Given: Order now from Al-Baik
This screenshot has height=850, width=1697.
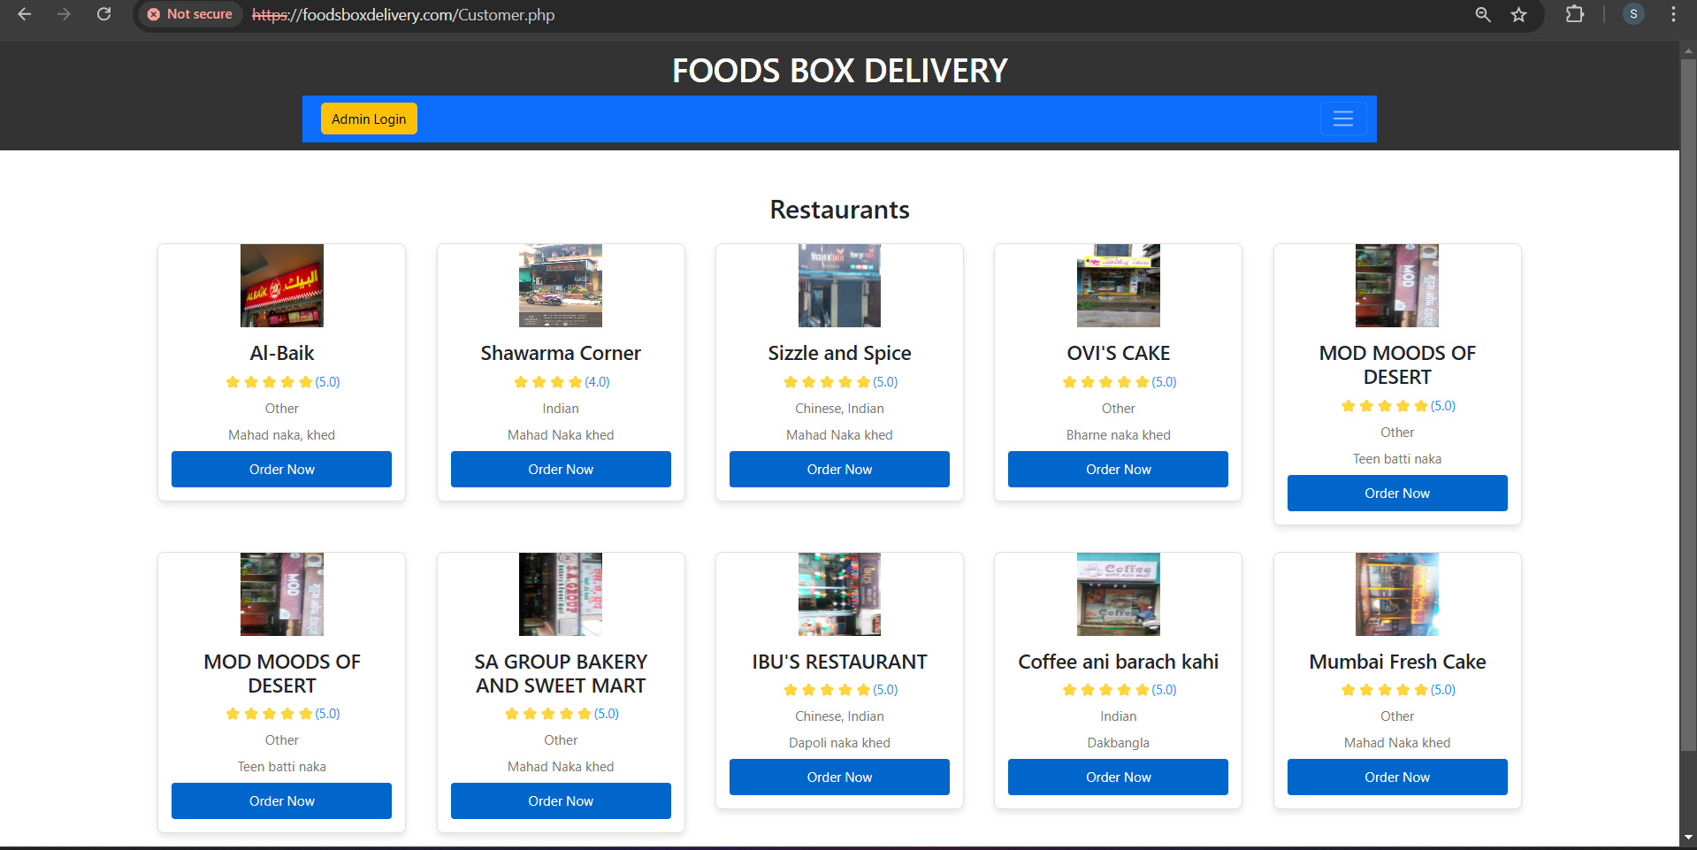Looking at the screenshot, I should [281, 470].
